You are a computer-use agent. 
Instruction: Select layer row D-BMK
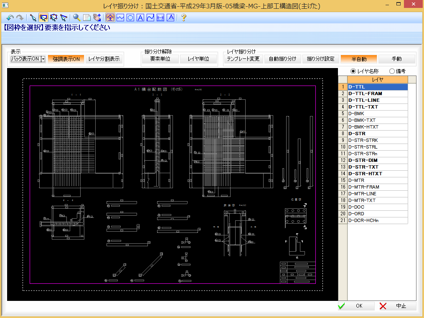[378, 114]
